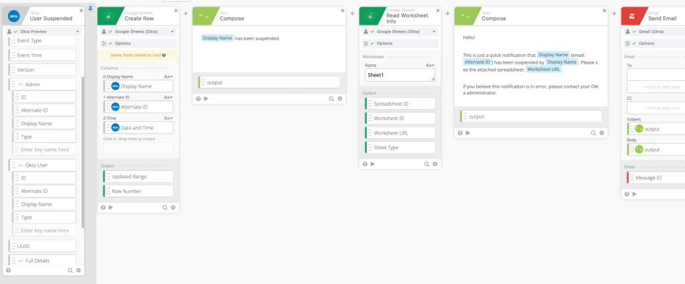Open Okta Preview connection dropdown
Viewport: 685px width, 284px height.
[78, 31]
